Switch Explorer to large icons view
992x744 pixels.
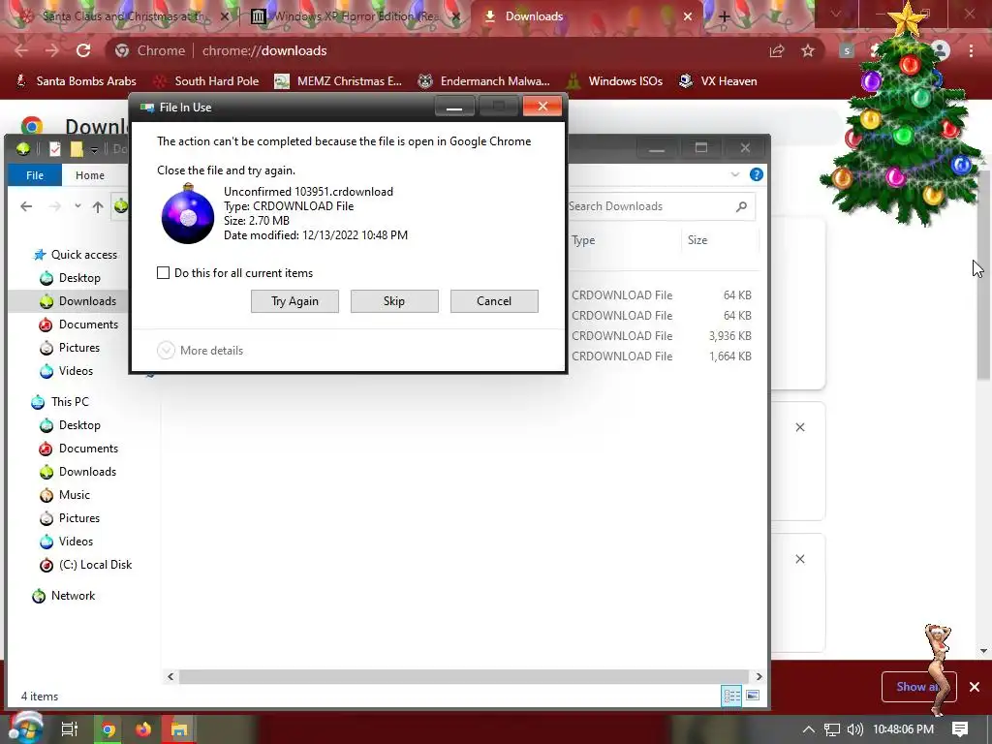752,696
